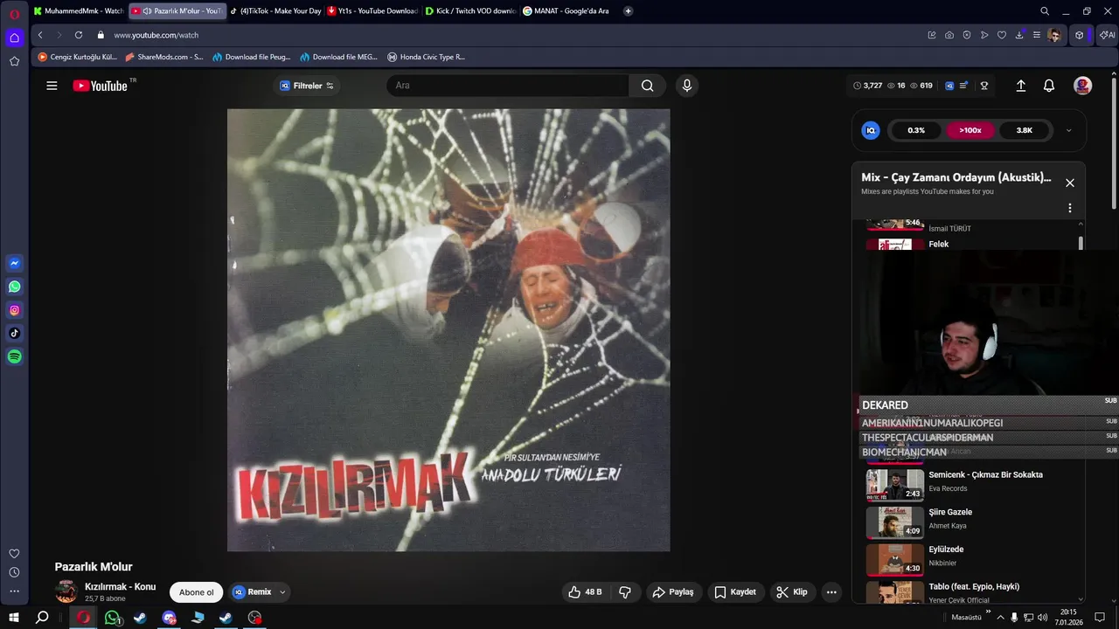Screen dimensions: 1119x629
Task: Focus the Ara search input field
Action: pos(508,86)
